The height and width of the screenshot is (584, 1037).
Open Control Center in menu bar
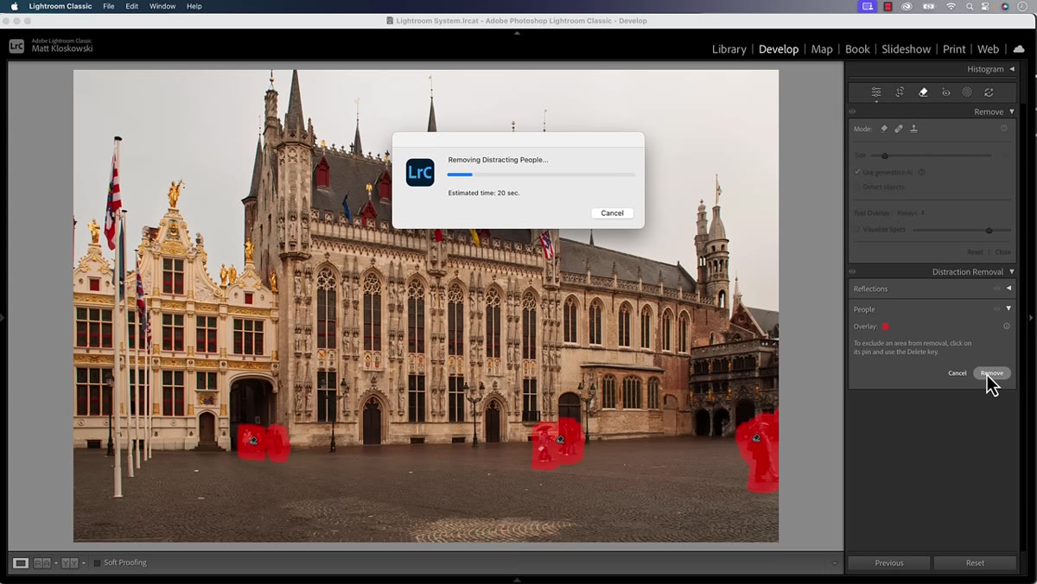click(986, 6)
